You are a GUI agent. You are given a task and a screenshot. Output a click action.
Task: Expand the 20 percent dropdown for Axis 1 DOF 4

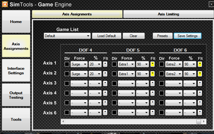pos(95,64)
